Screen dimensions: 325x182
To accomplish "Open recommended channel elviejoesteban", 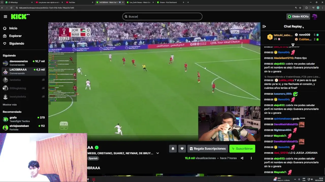I will [24, 128].
